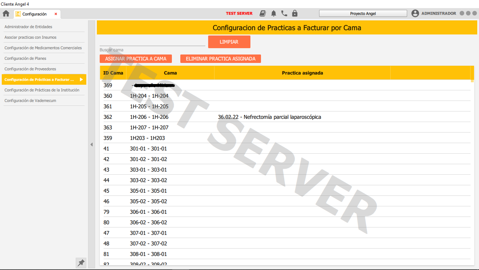Close the Configuración tab with red X

tap(56, 14)
